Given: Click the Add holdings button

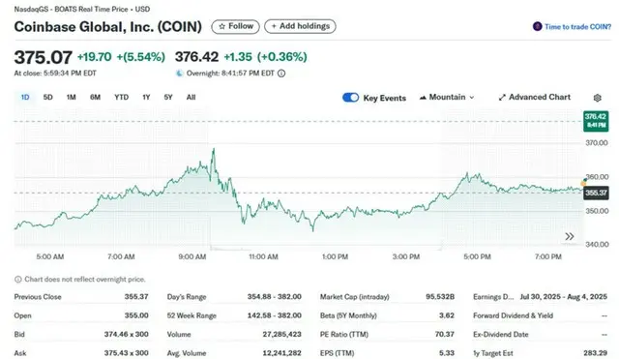Looking at the screenshot, I should point(300,26).
